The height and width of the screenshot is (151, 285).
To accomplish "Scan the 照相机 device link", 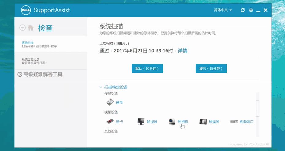I will (x=183, y=122).
